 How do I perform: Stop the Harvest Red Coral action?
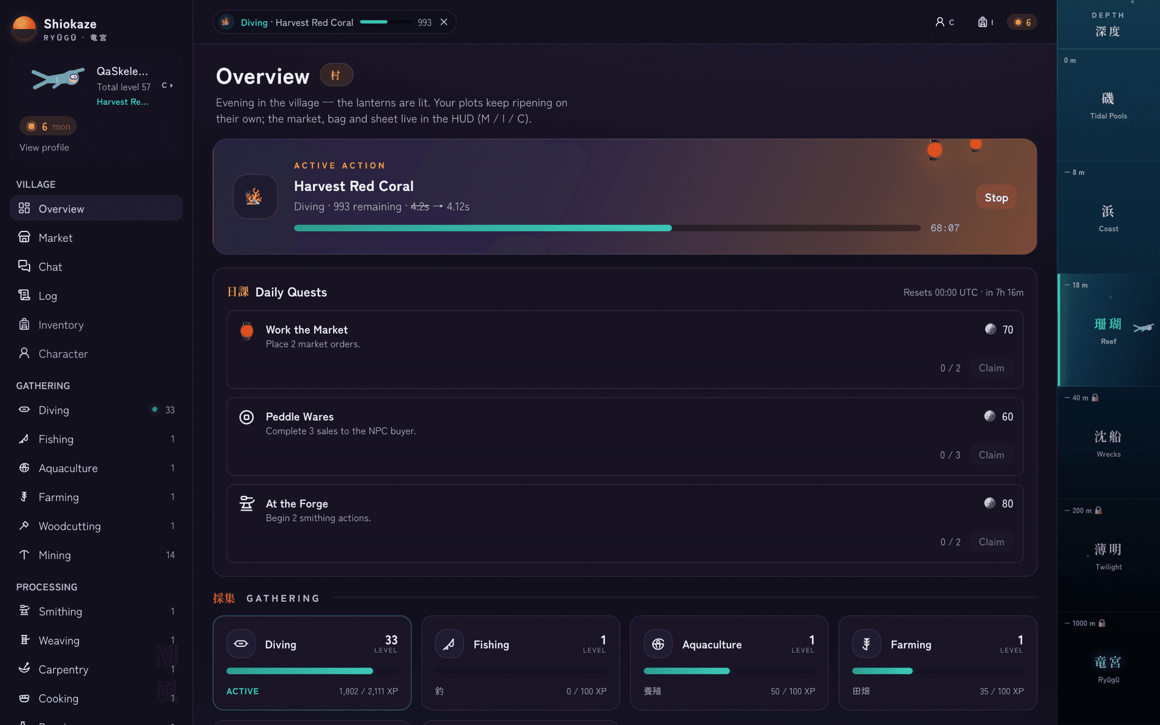(x=996, y=198)
